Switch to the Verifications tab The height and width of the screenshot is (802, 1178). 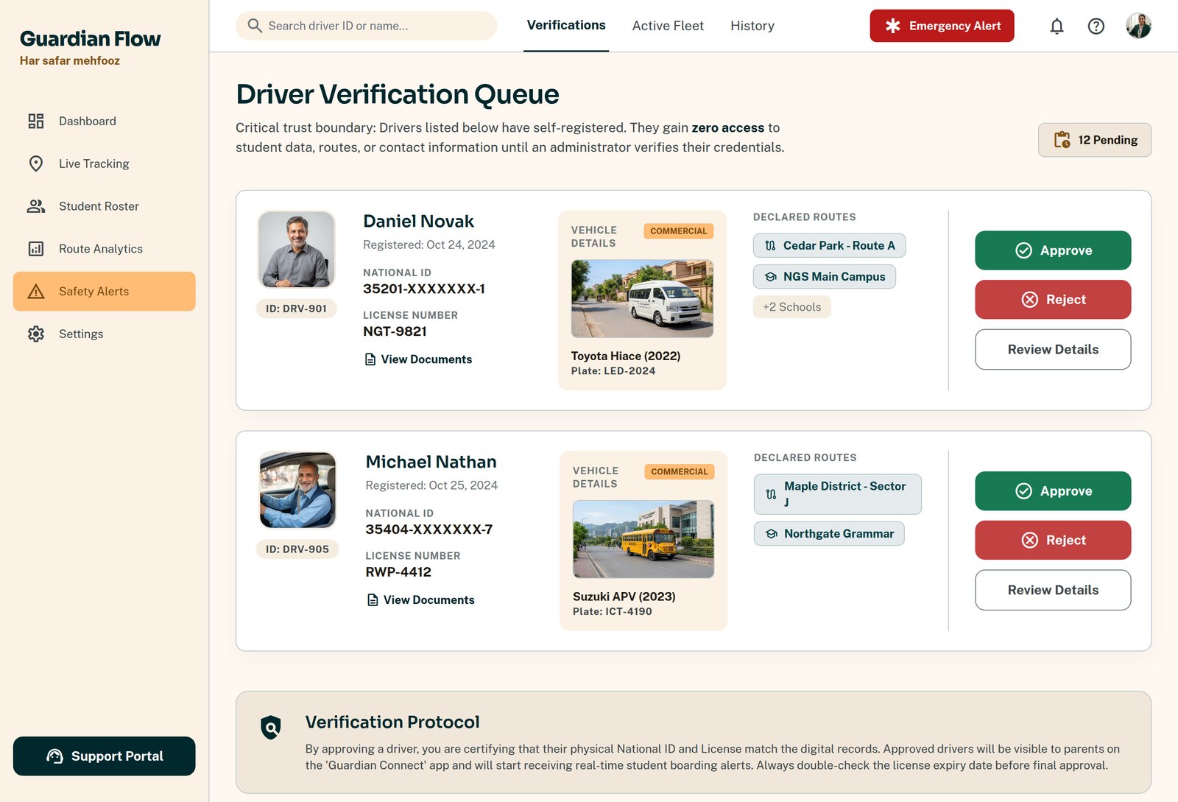pyautogui.click(x=566, y=26)
